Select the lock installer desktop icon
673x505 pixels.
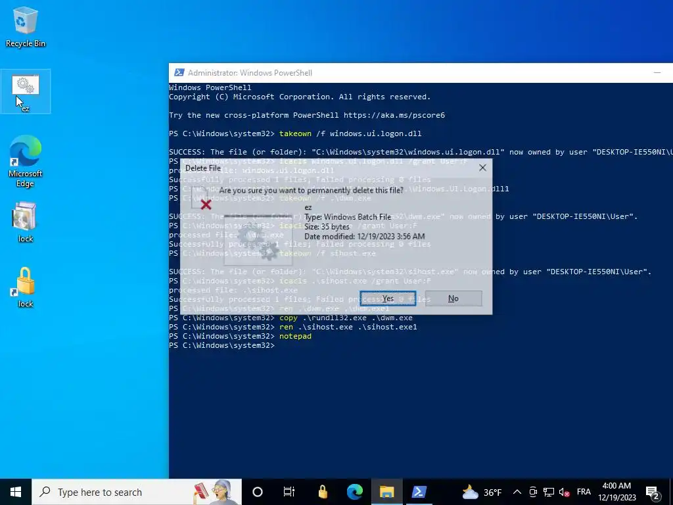pyautogui.click(x=26, y=222)
